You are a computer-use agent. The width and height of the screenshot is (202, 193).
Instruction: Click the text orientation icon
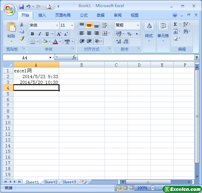click(x=97, y=41)
